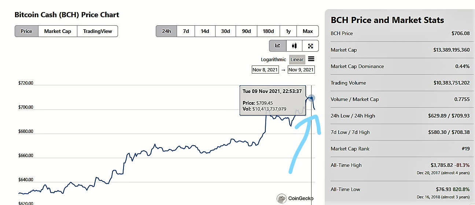
Task: Open the chart hamburger menu
Action: (311, 59)
